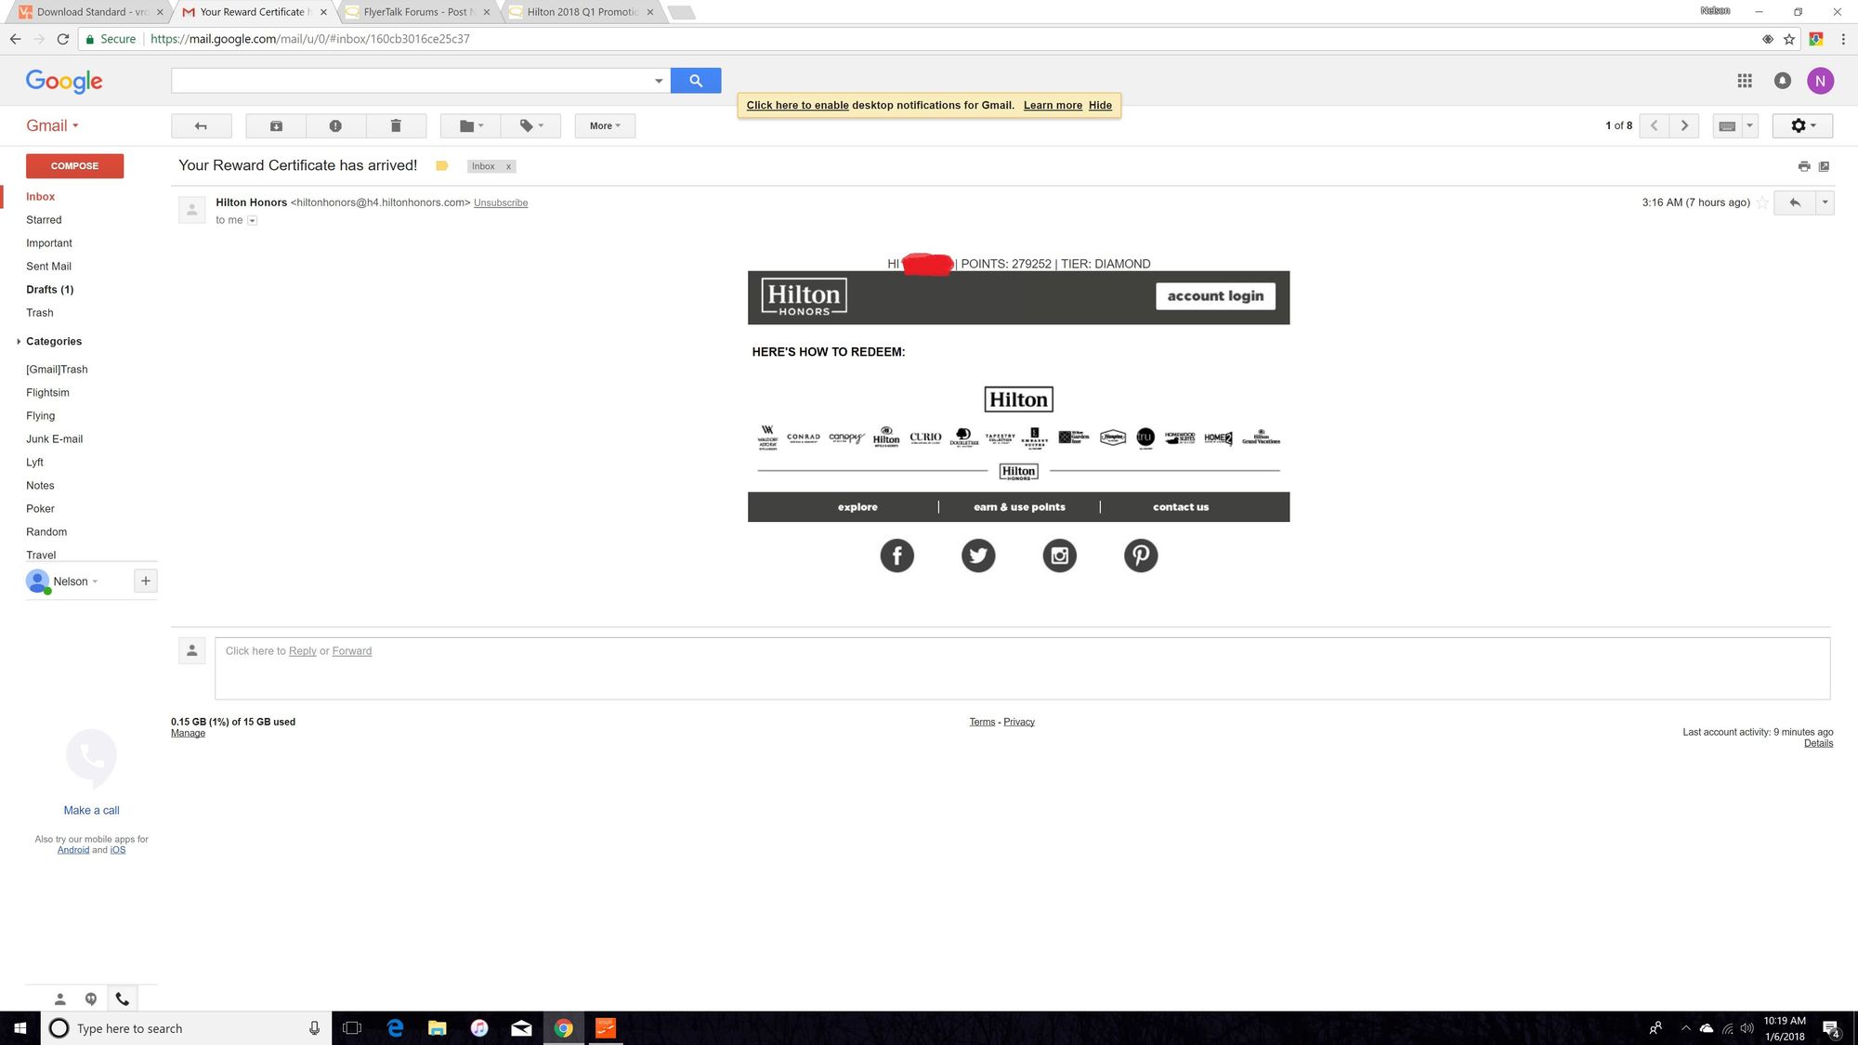Click the red COMPOSE button
Screen dimensions: 1858x1045
point(74,166)
